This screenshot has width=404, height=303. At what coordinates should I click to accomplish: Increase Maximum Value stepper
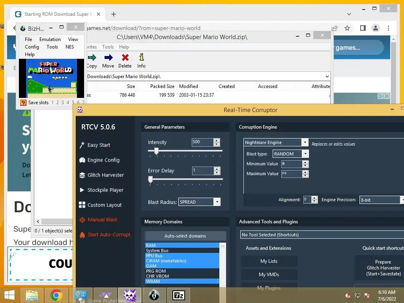pyautogui.click(x=305, y=172)
